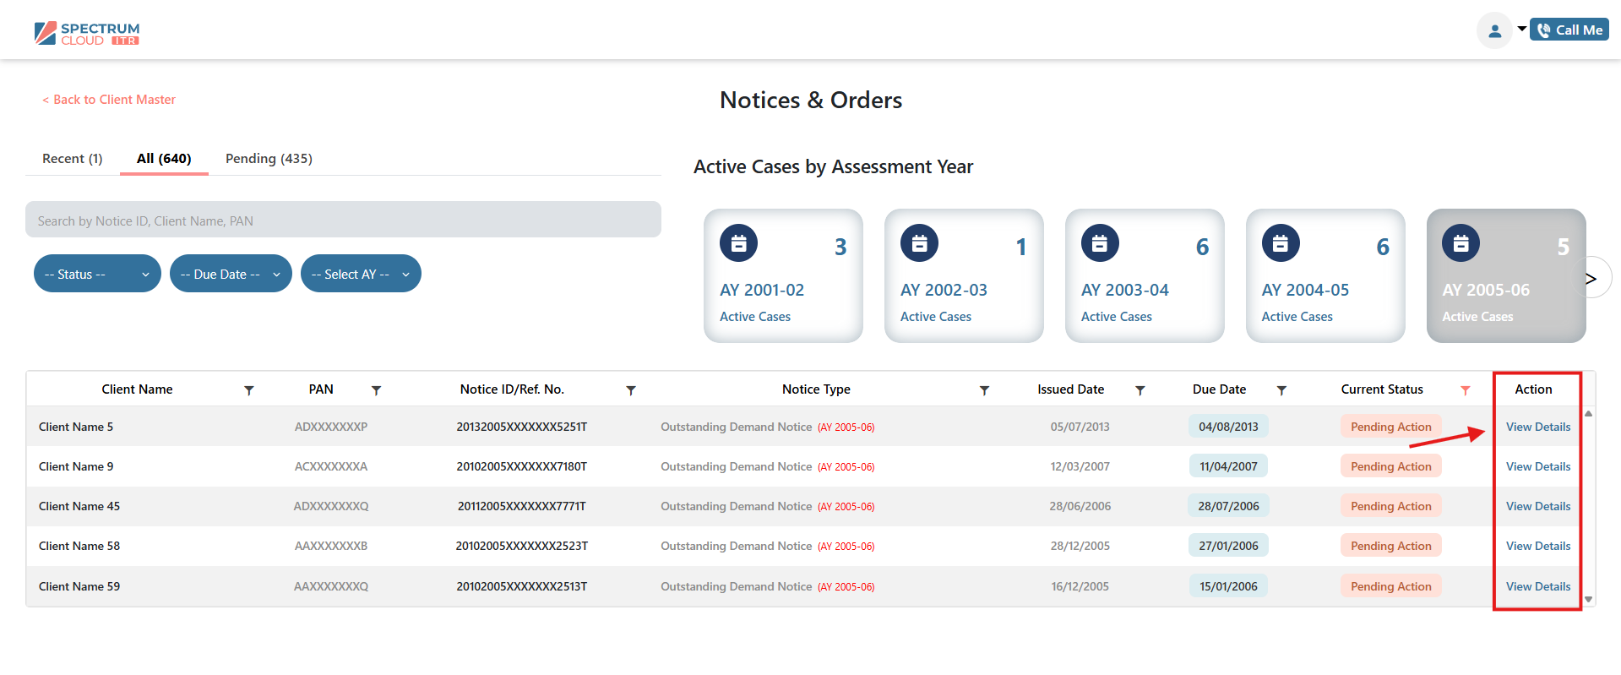The height and width of the screenshot is (675, 1621).
Task: Expand the Status filter dropdown
Action: [97, 274]
